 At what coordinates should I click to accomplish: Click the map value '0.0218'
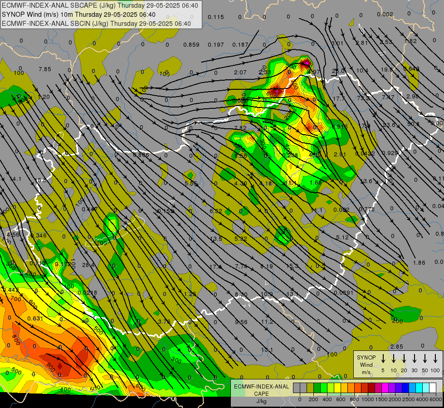(87, 293)
